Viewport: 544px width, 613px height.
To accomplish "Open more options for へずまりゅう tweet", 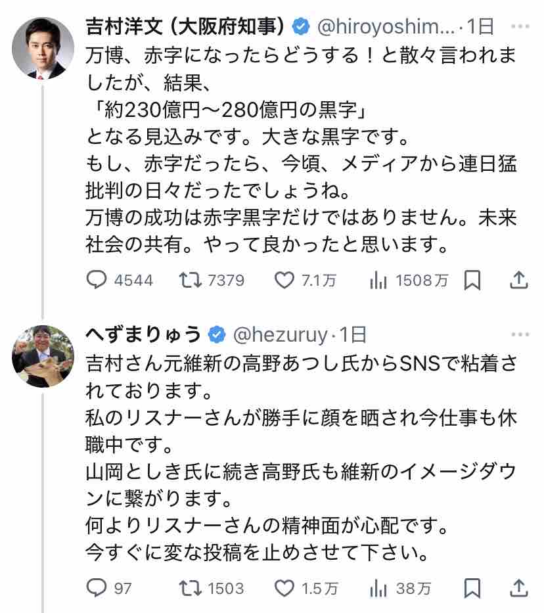I will pos(520,334).
